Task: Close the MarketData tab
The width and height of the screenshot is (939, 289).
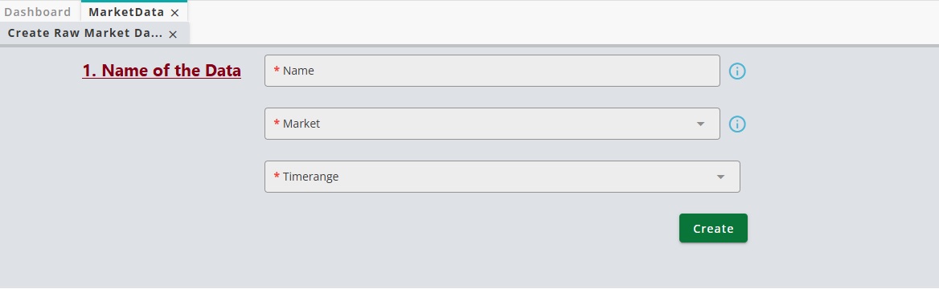Action: [x=174, y=13]
